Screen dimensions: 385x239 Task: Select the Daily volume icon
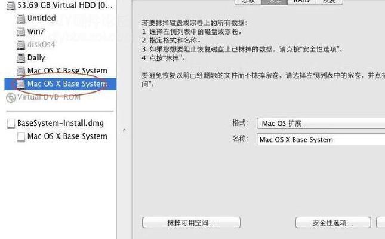pyautogui.click(x=21, y=58)
